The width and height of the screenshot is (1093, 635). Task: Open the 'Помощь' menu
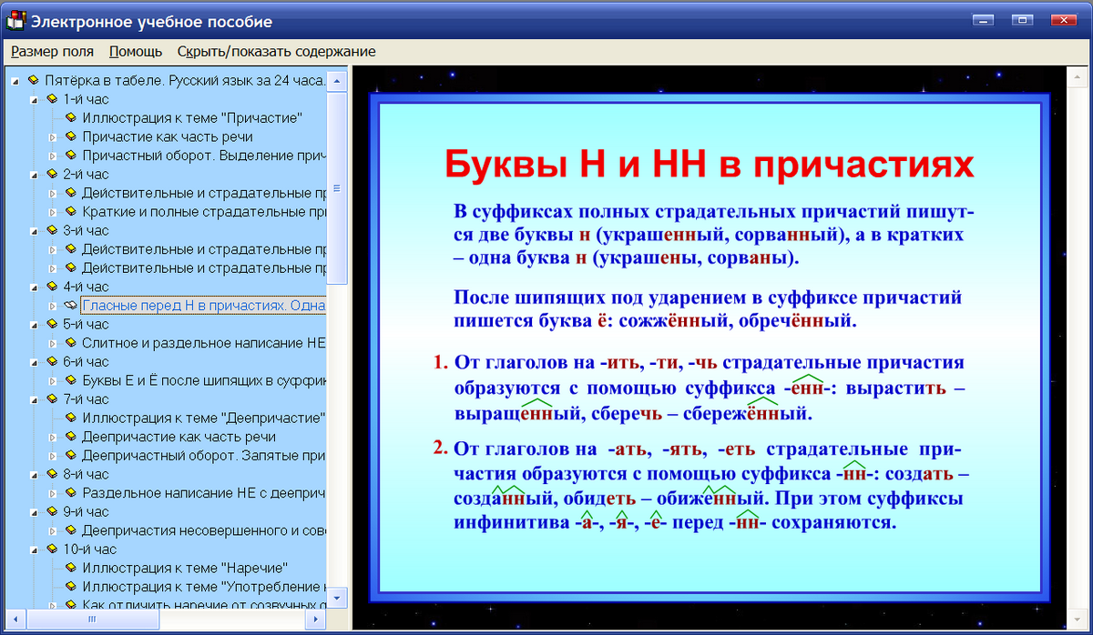(135, 52)
